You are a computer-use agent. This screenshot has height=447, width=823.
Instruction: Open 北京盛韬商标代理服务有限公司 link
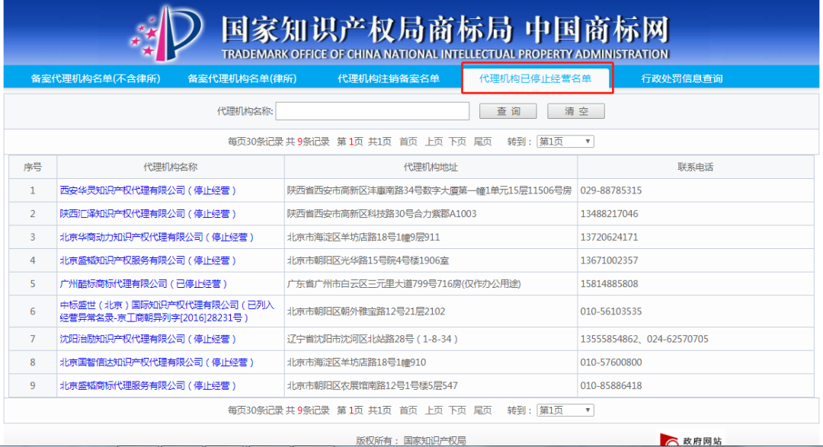point(148,386)
